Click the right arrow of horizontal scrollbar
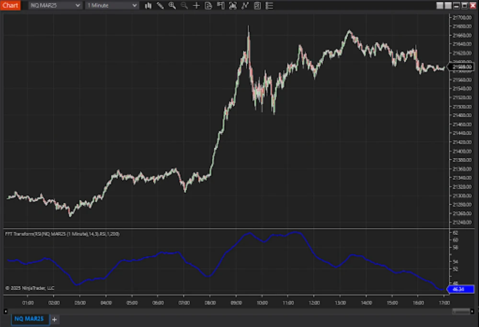Image resolution: width=479 pixels, height=327 pixels. 472,311
